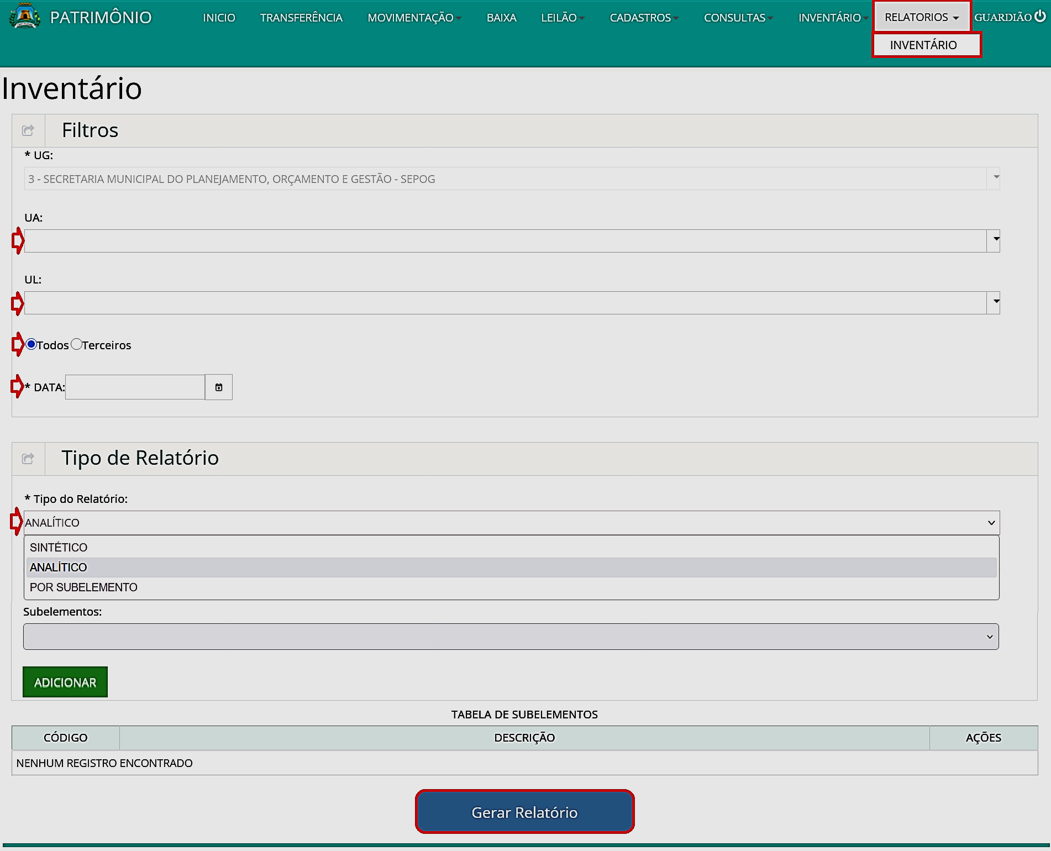Expand the INVENTÁRIO navigation menu
The image size is (1051, 851).
pos(833,18)
